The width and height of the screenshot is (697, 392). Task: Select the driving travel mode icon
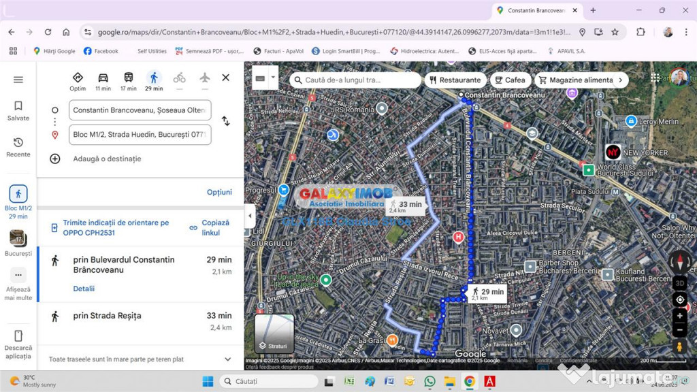coord(103,78)
